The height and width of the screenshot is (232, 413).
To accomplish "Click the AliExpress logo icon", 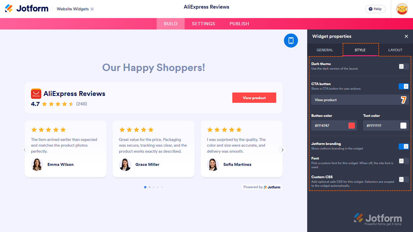I will point(36,94).
